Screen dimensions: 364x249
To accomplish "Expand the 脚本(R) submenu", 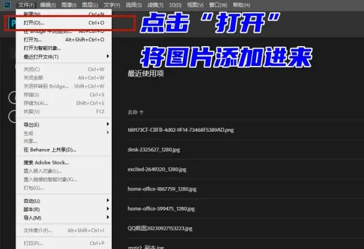I will (x=64, y=209).
